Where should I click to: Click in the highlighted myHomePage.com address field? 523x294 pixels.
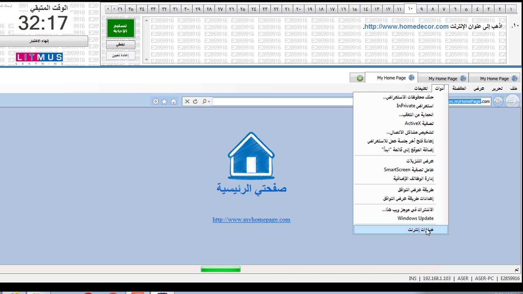469,102
